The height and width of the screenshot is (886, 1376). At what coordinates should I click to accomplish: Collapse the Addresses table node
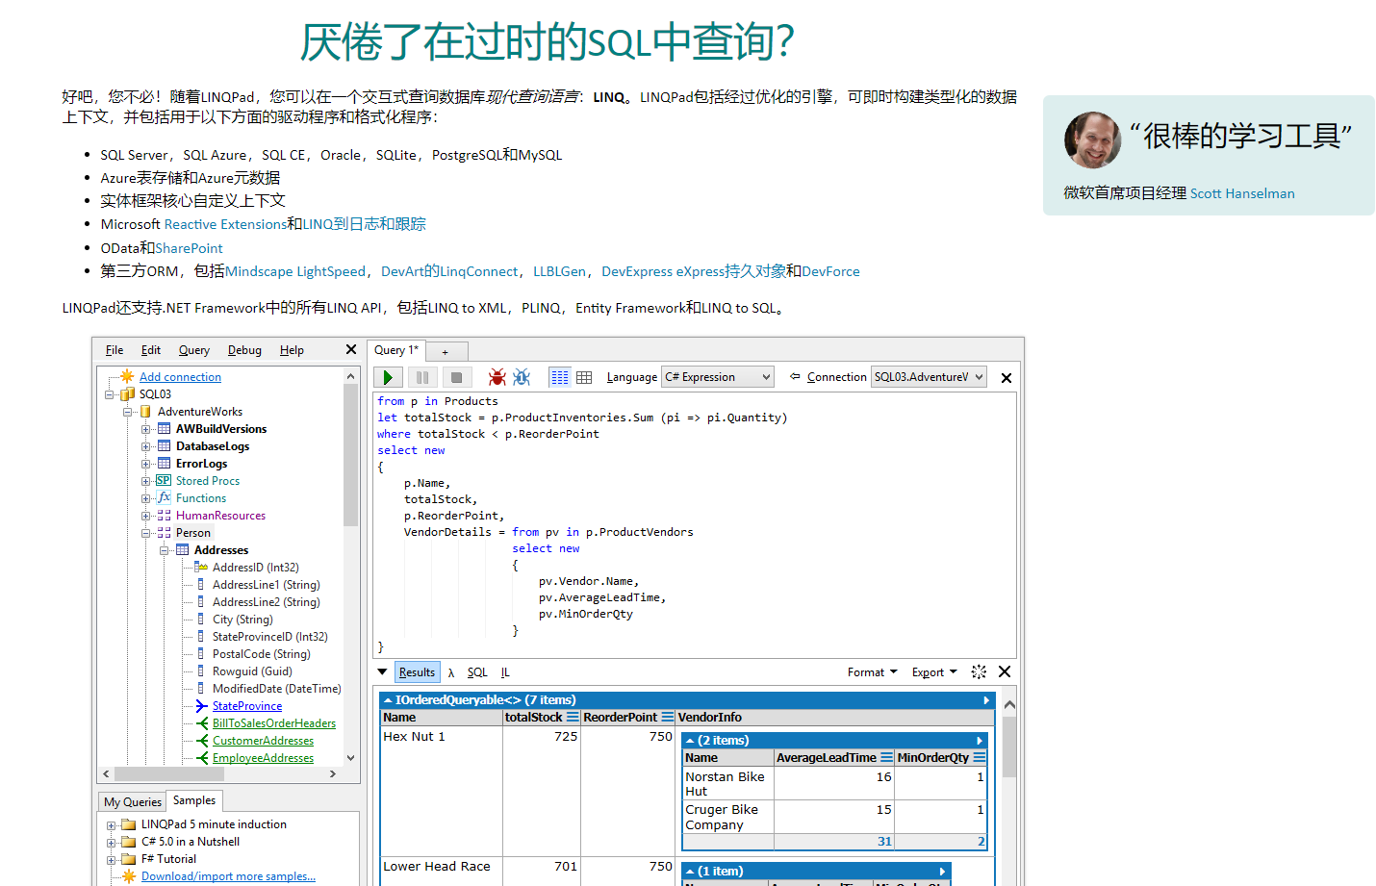(x=164, y=549)
